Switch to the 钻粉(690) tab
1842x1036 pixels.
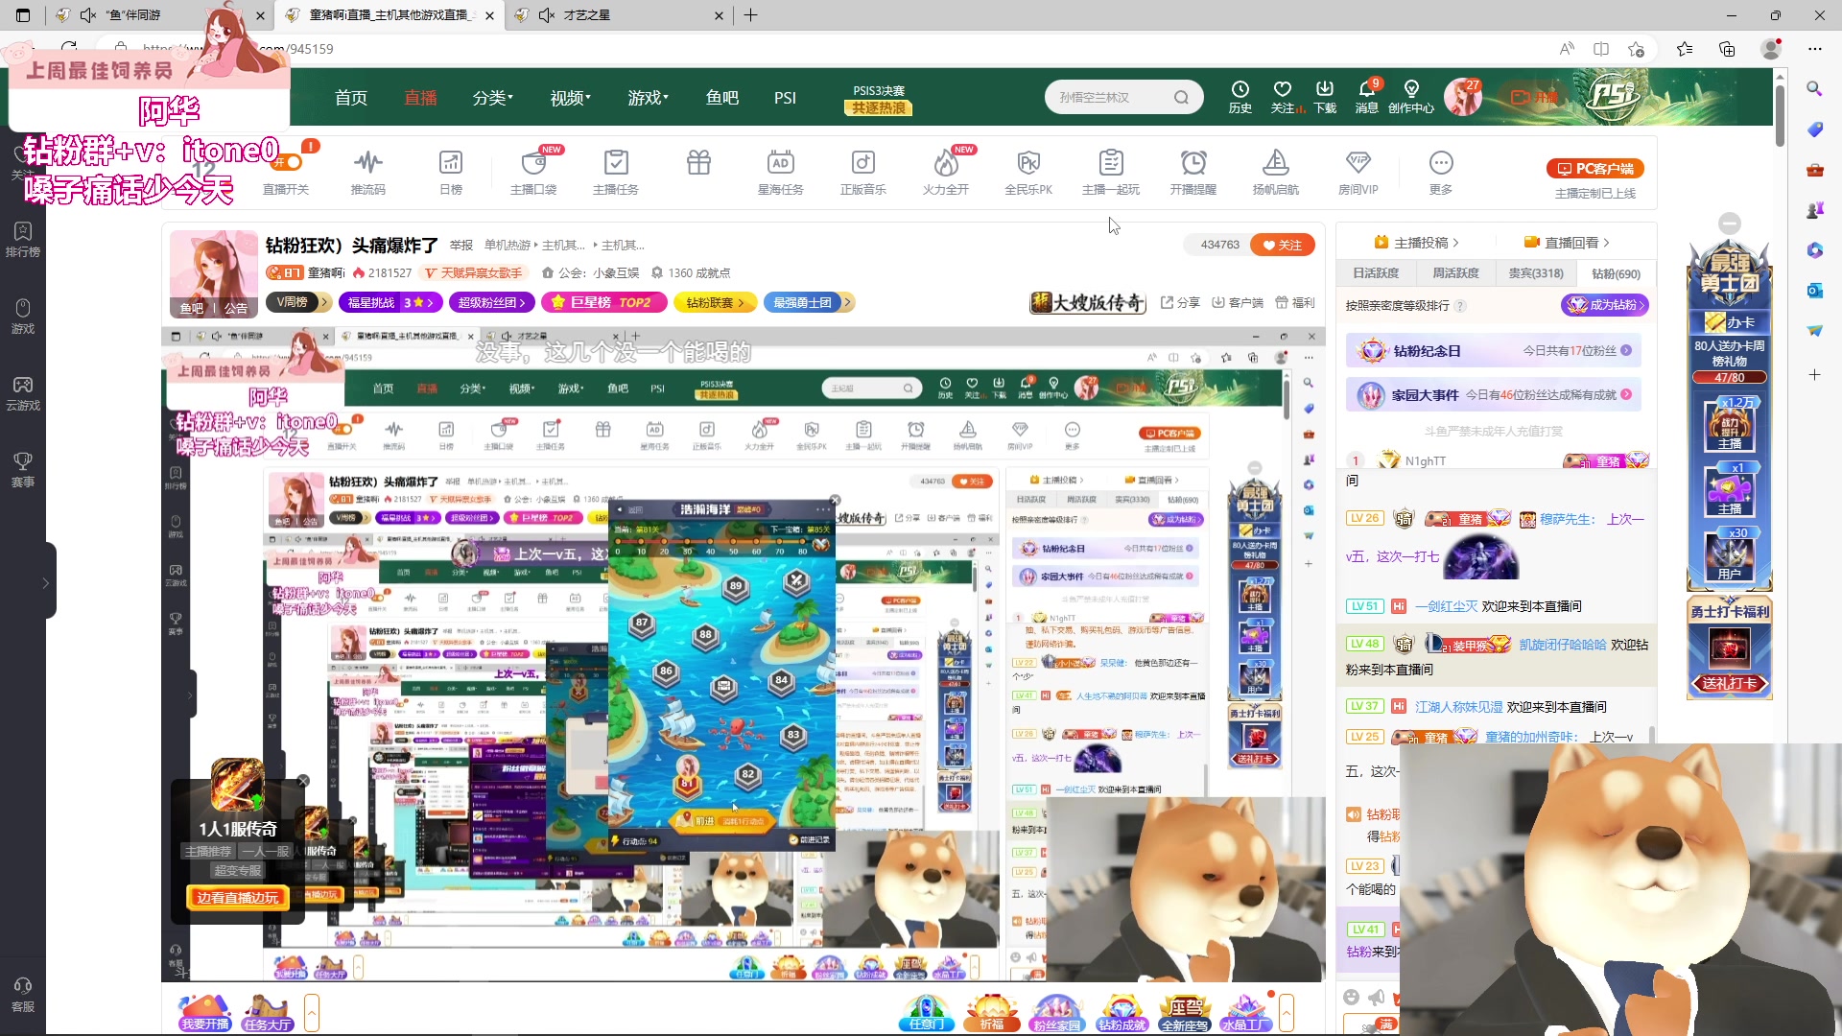tap(1617, 273)
